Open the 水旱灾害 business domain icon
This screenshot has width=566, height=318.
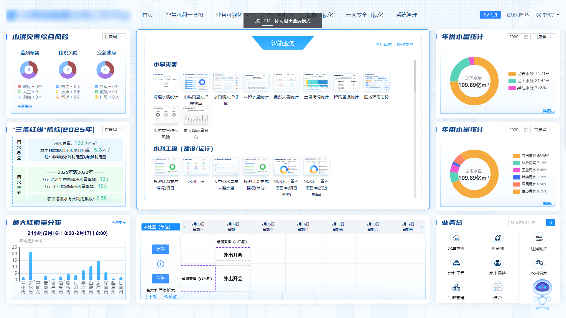(x=456, y=238)
